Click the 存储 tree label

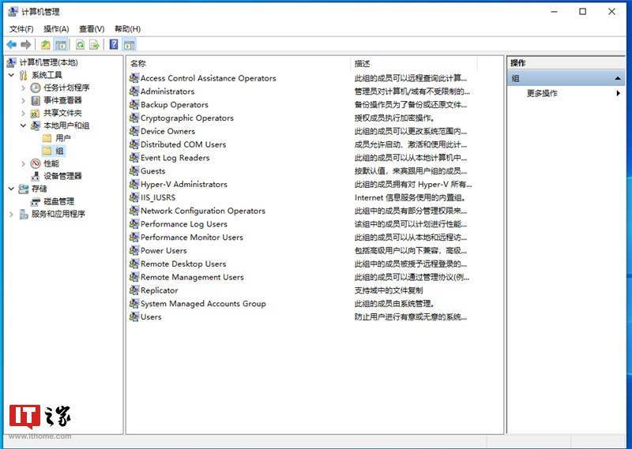tap(39, 189)
